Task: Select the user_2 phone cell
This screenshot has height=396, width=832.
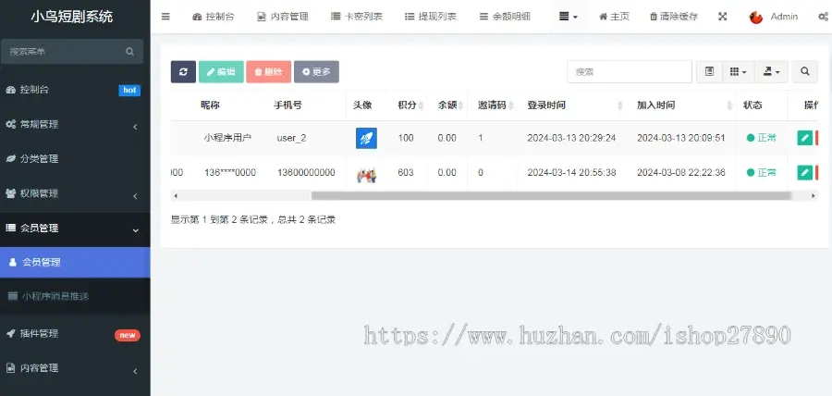Action: click(291, 138)
